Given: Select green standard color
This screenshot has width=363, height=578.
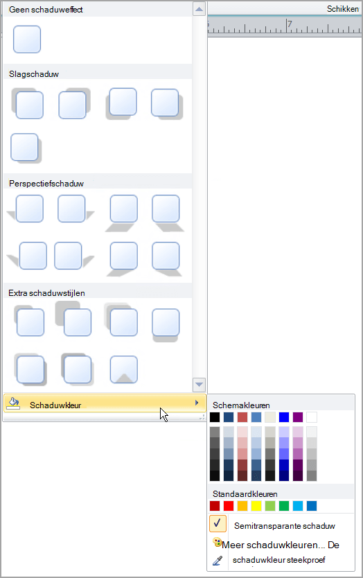Looking at the screenshot, I should point(284,506).
